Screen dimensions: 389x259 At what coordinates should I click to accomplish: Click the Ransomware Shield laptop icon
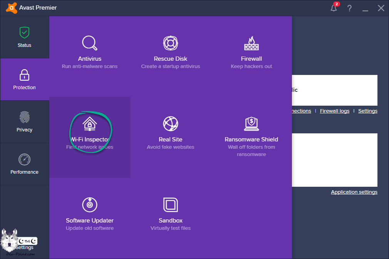click(x=252, y=124)
